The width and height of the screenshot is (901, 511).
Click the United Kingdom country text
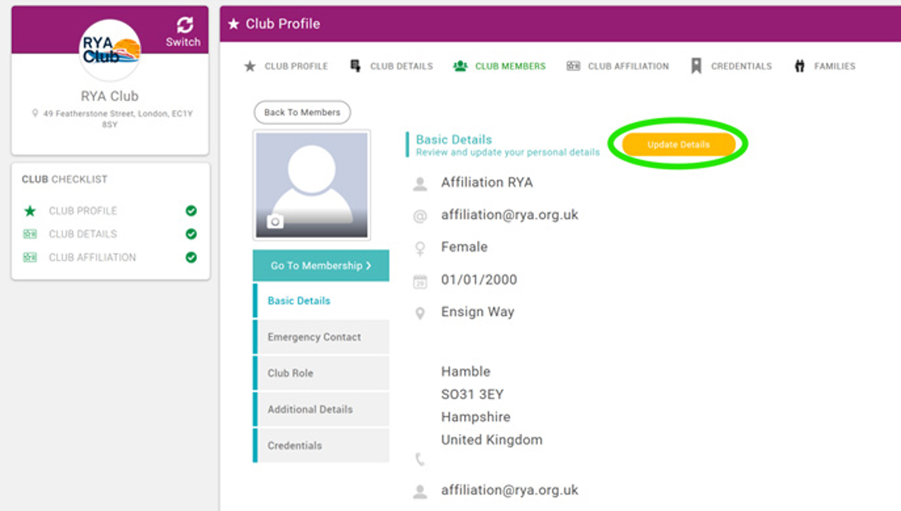pyautogui.click(x=491, y=440)
